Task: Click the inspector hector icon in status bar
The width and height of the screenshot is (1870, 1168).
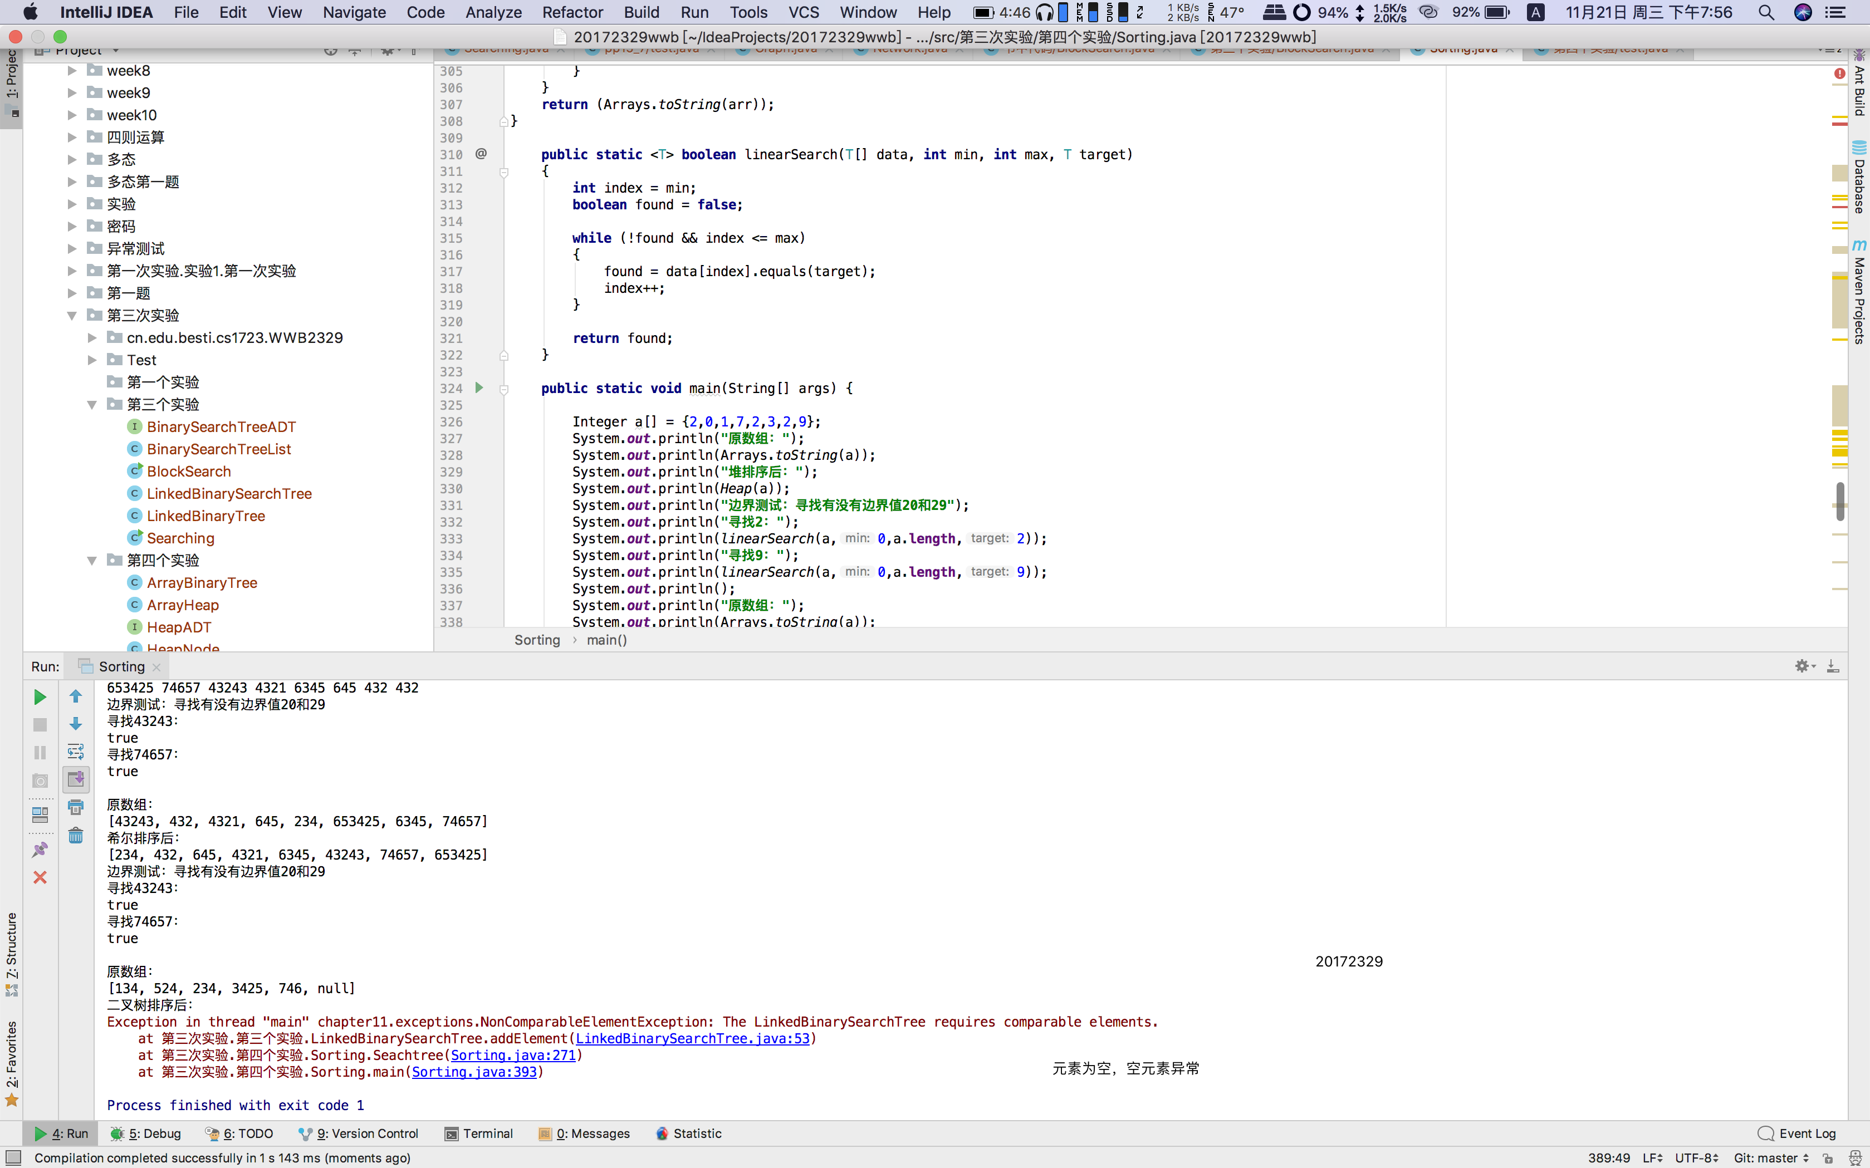Action: coord(1854,1158)
